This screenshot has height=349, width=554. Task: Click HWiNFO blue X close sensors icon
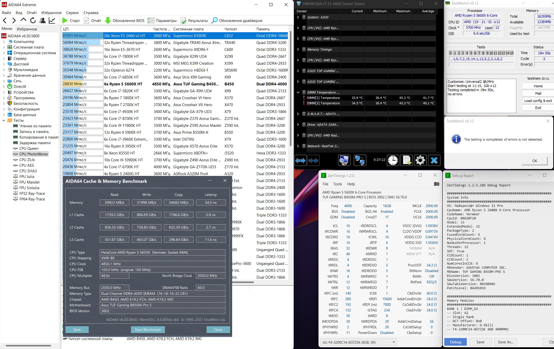pos(434,160)
